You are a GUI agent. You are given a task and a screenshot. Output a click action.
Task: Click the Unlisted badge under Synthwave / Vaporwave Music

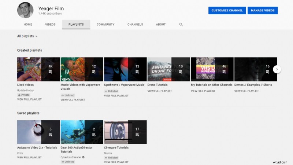click(x=111, y=91)
